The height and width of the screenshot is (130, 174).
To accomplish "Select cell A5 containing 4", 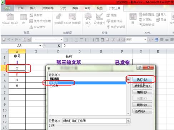I will click(17, 80).
